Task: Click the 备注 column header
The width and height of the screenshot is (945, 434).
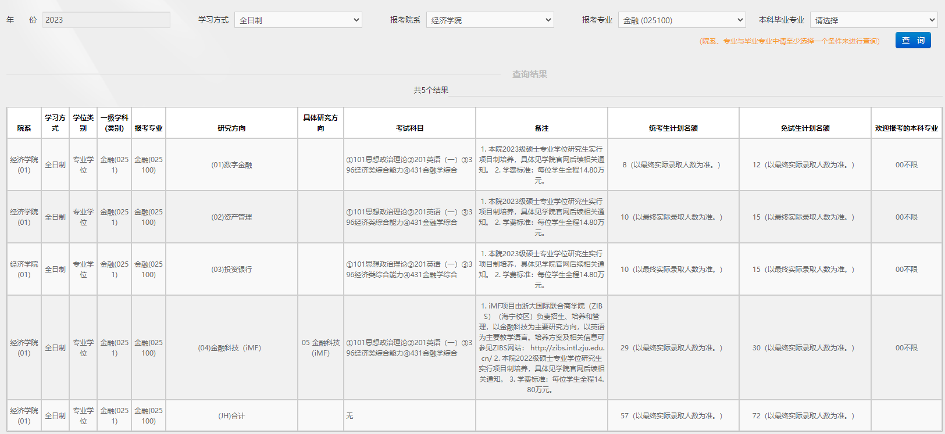Action: 541,128
